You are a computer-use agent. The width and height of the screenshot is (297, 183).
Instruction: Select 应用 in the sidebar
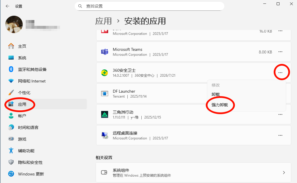46,104
